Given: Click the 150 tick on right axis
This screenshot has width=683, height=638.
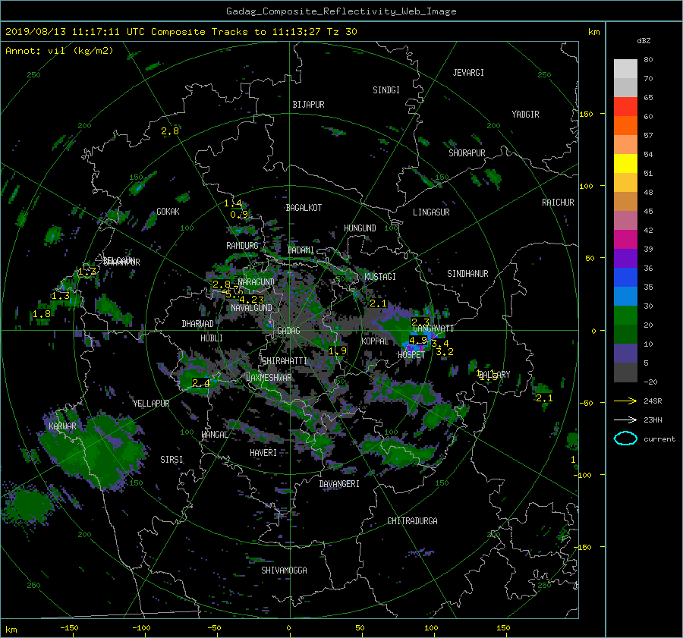Looking at the screenshot, I should (586, 114).
